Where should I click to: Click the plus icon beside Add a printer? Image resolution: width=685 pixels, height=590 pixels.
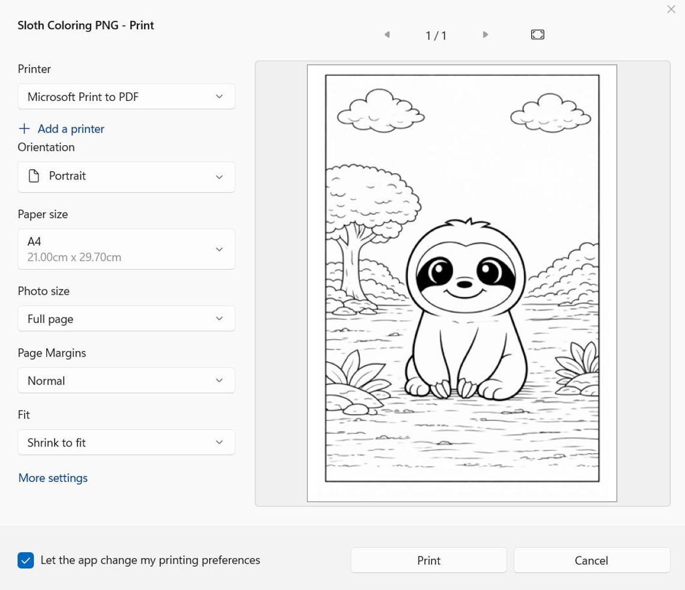click(25, 128)
